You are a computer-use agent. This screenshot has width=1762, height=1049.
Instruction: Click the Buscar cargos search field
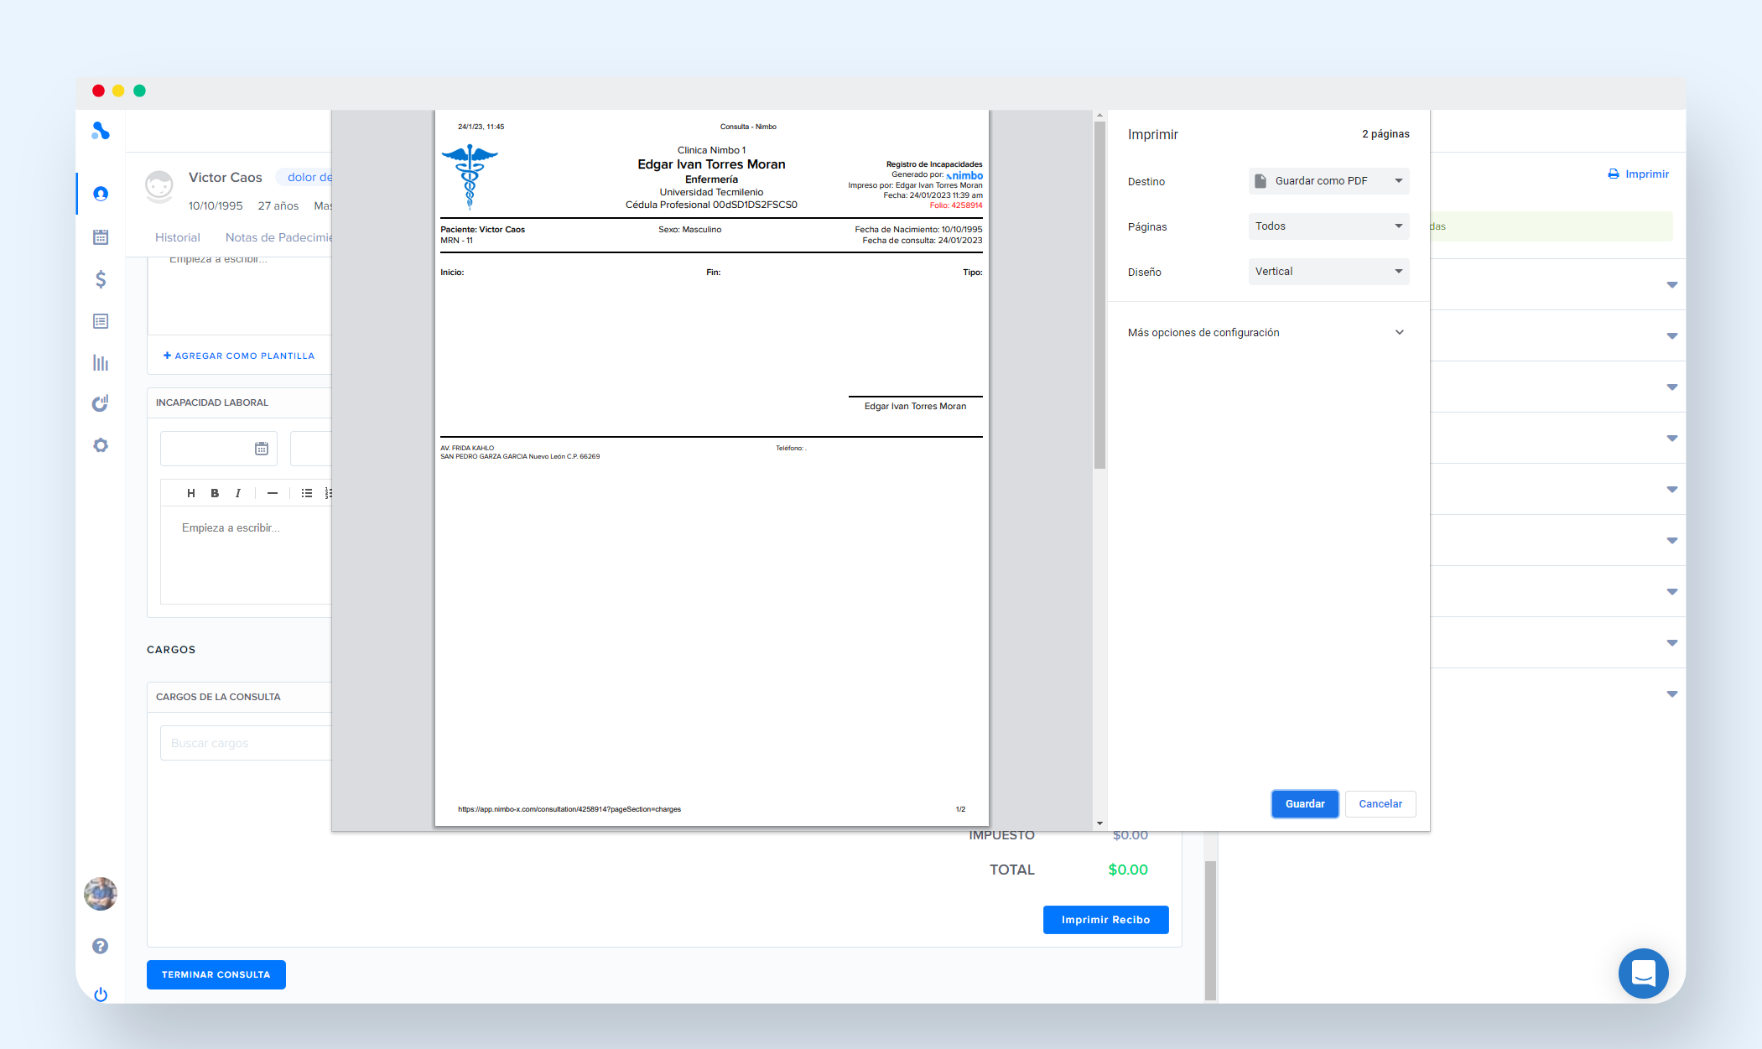[x=245, y=743]
